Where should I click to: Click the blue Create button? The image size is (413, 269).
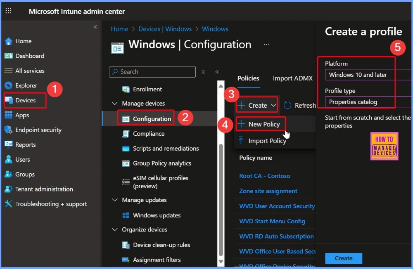tap(344, 258)
